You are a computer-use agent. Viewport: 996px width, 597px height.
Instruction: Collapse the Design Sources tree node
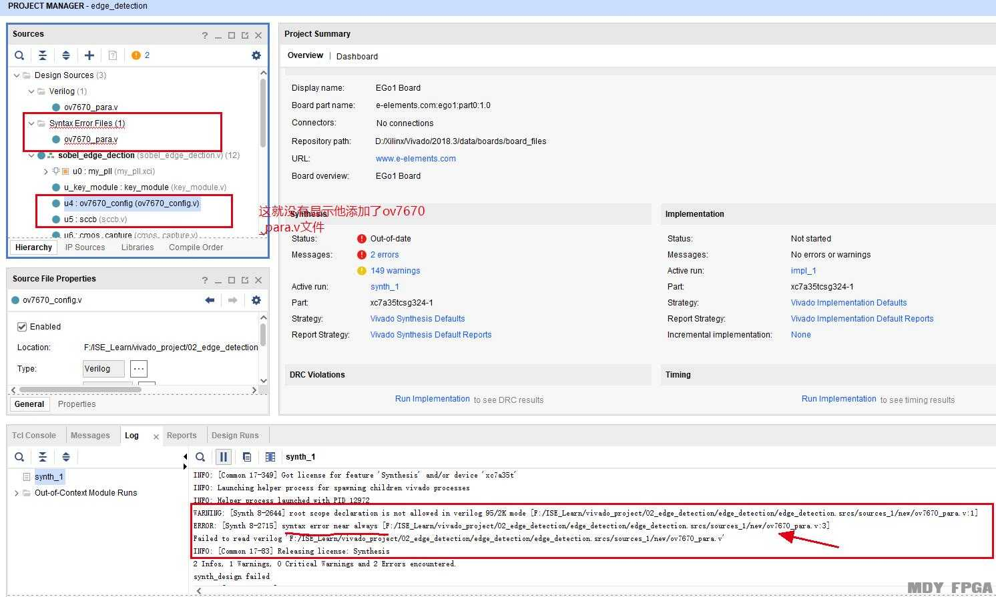coord(17,75)
